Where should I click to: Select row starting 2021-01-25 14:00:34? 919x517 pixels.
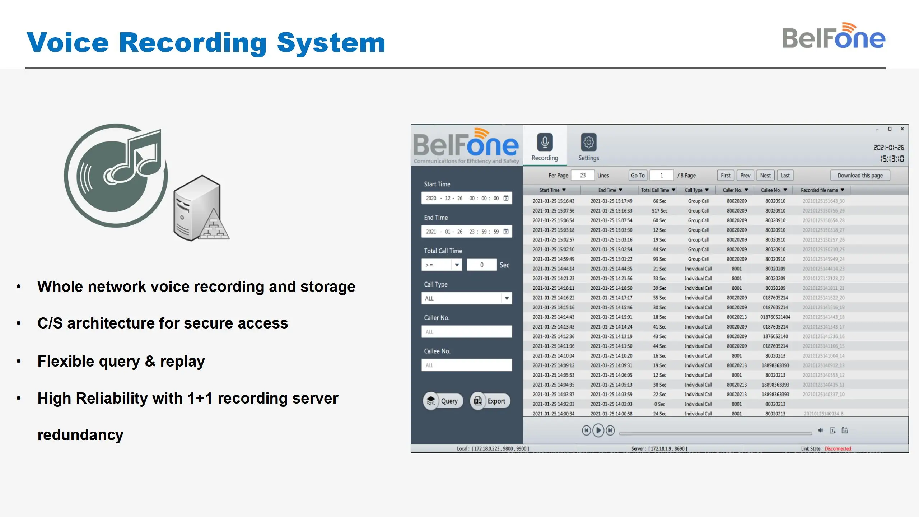coord(715,414)
